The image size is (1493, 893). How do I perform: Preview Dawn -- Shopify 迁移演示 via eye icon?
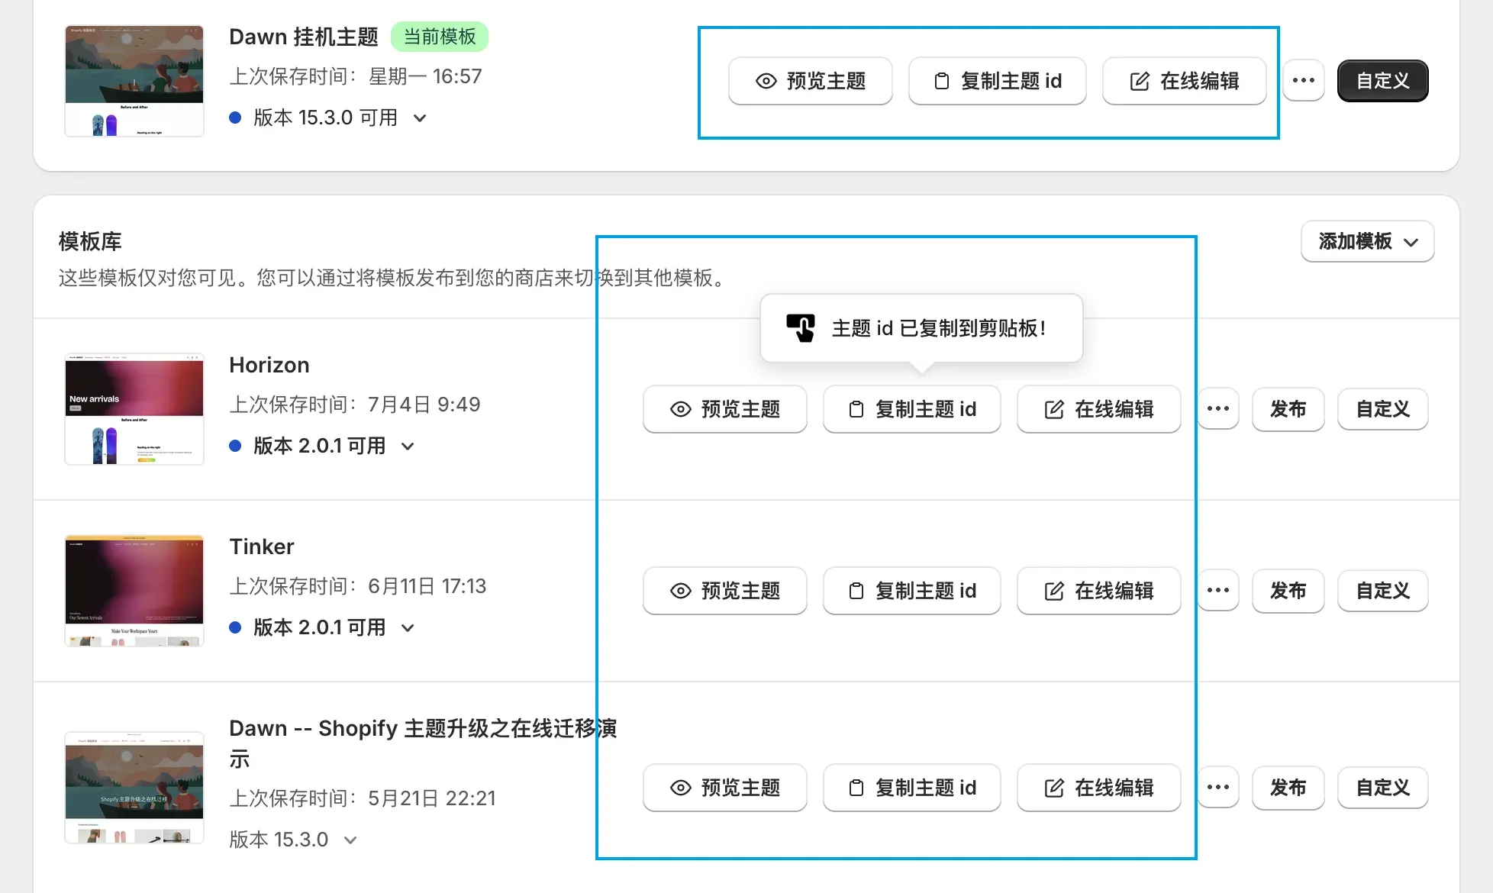click(724, 788)
